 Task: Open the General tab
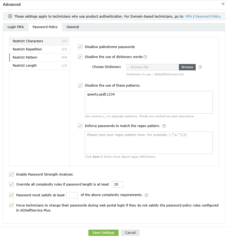(x=72, y=27)
